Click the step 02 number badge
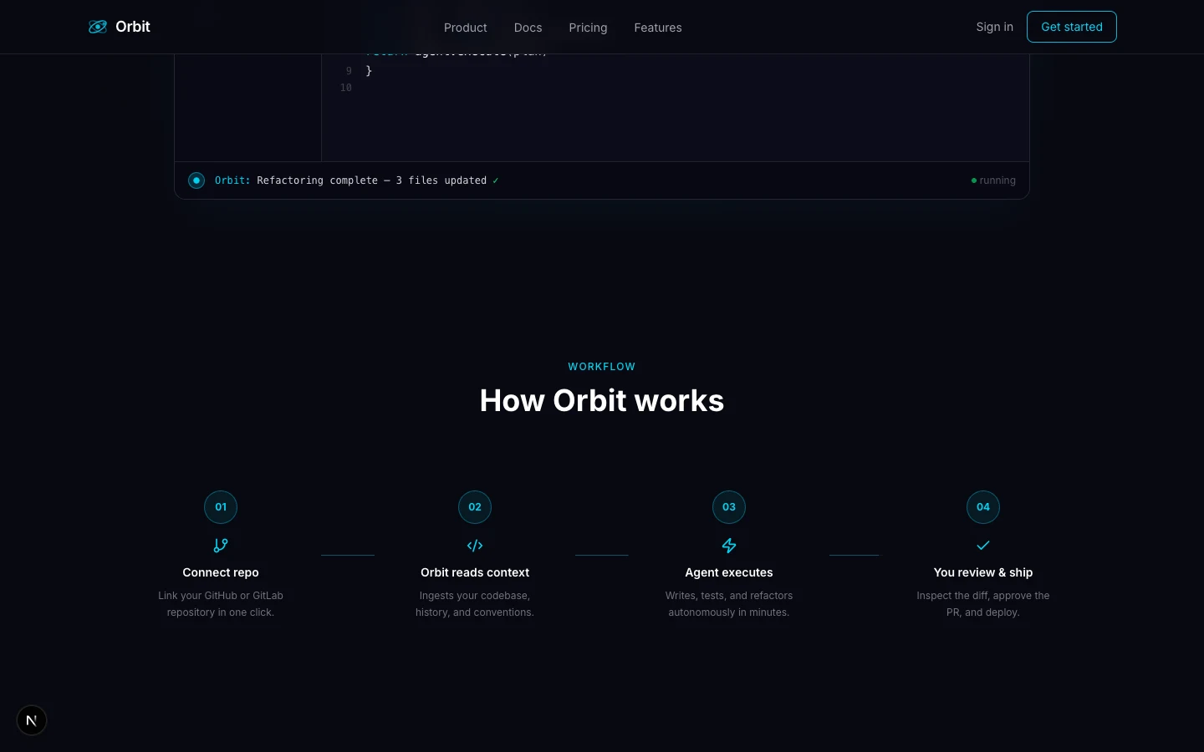1204x752 pixels. pos(475,507)
